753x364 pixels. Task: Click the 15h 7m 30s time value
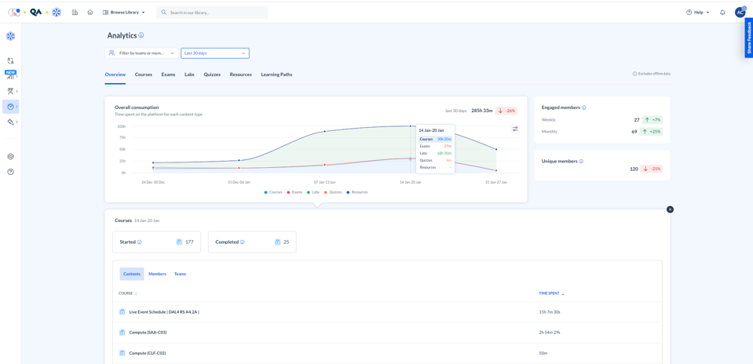click(550, 312)
